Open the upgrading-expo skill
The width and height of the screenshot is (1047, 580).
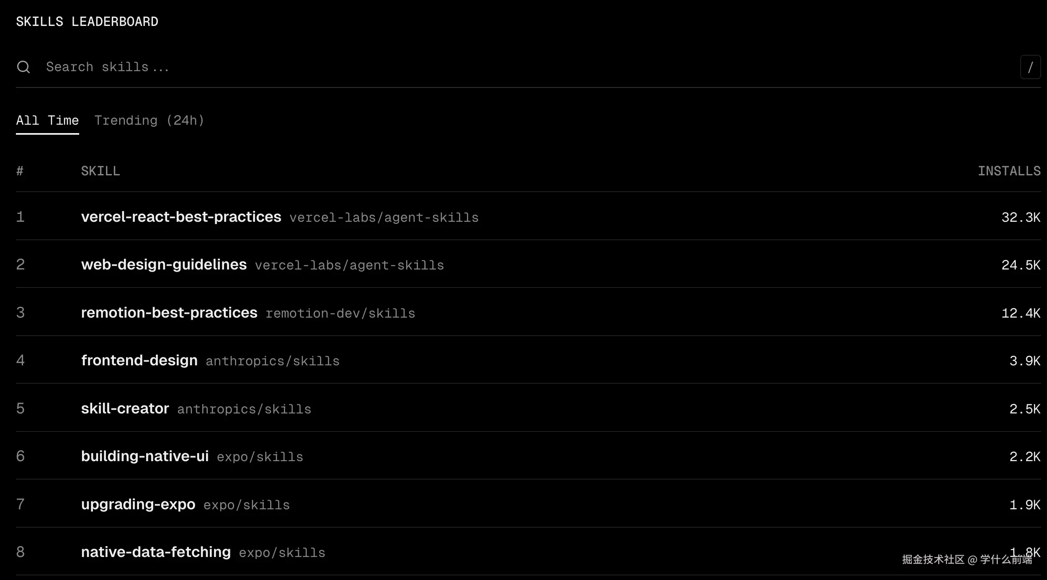point(138,504)
